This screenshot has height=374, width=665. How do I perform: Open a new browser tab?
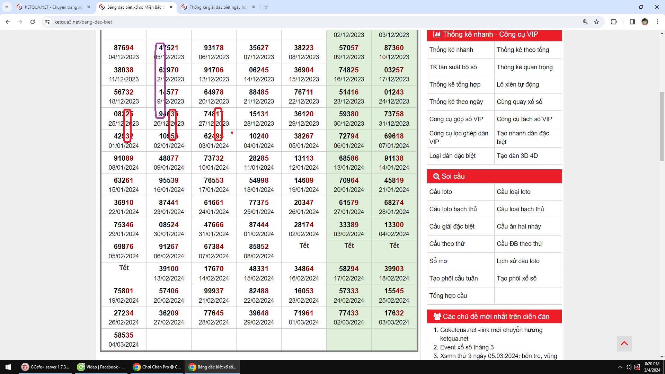pos(266,7)
